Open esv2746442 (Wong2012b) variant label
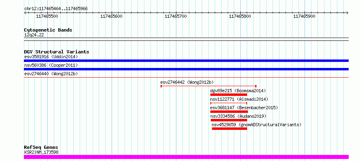The height and width of the screenshot is (161, 360). pos(187,82)
